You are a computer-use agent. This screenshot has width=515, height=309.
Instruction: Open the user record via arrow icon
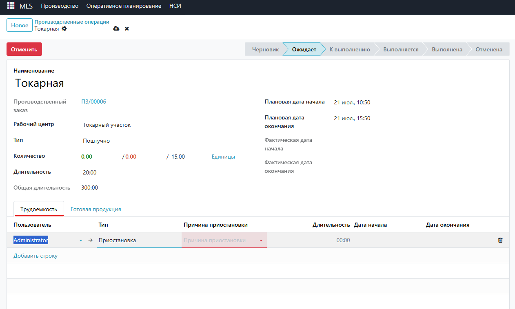[91, 240]
